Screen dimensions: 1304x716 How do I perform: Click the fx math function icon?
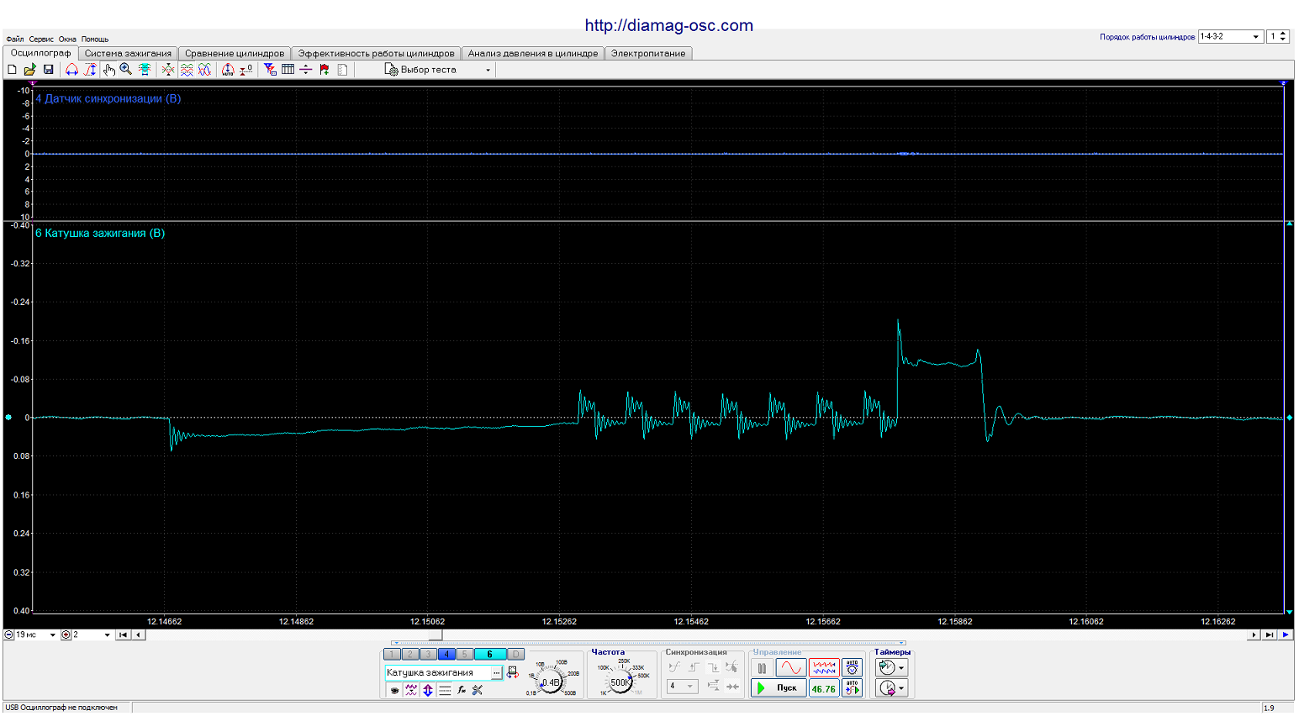(462, 691)
